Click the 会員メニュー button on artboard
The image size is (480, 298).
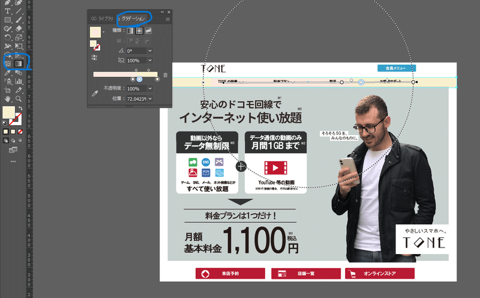pyautogui.click(x=397, y=68)
